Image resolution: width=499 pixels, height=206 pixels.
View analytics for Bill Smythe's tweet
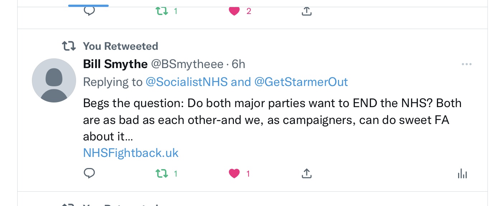tap(462, 174)
